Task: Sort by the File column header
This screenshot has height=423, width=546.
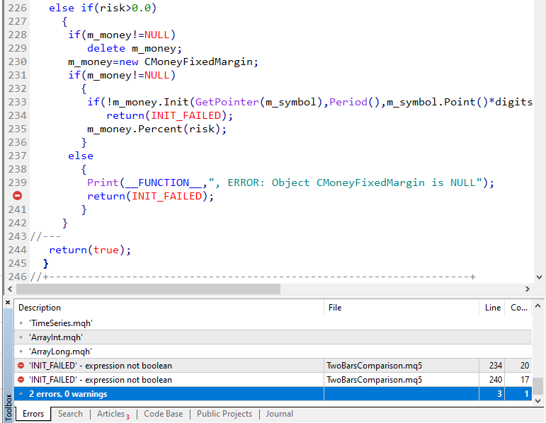Action: click(335, 308)
